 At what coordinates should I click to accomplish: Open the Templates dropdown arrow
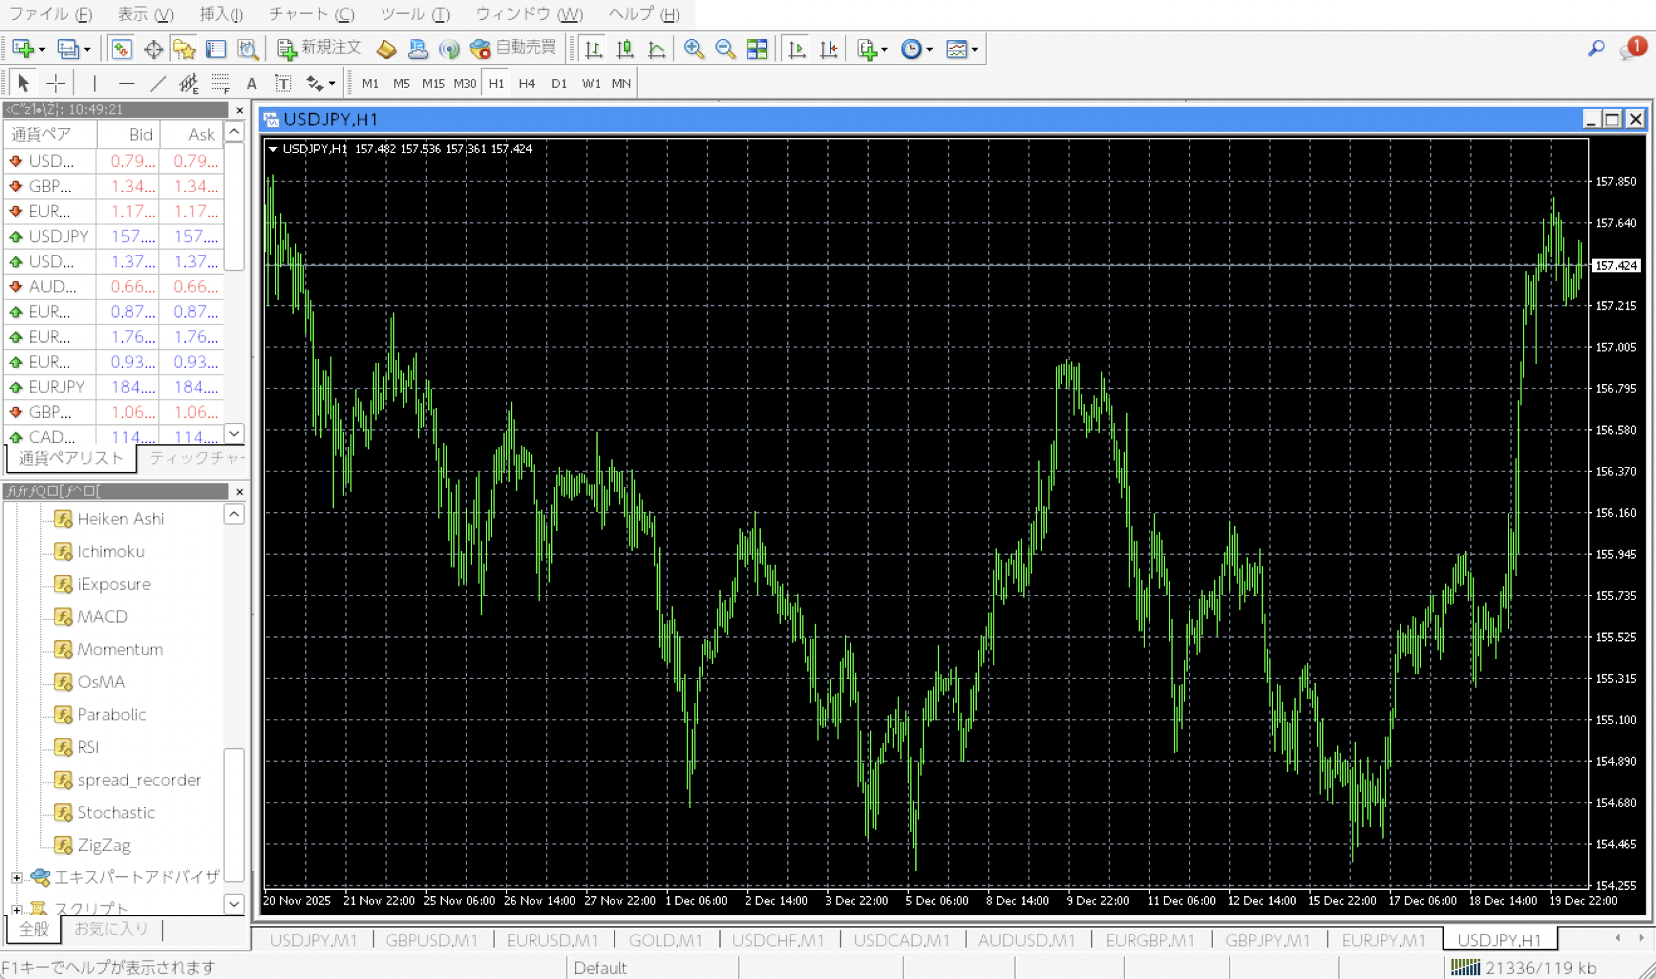pos(974,50)
